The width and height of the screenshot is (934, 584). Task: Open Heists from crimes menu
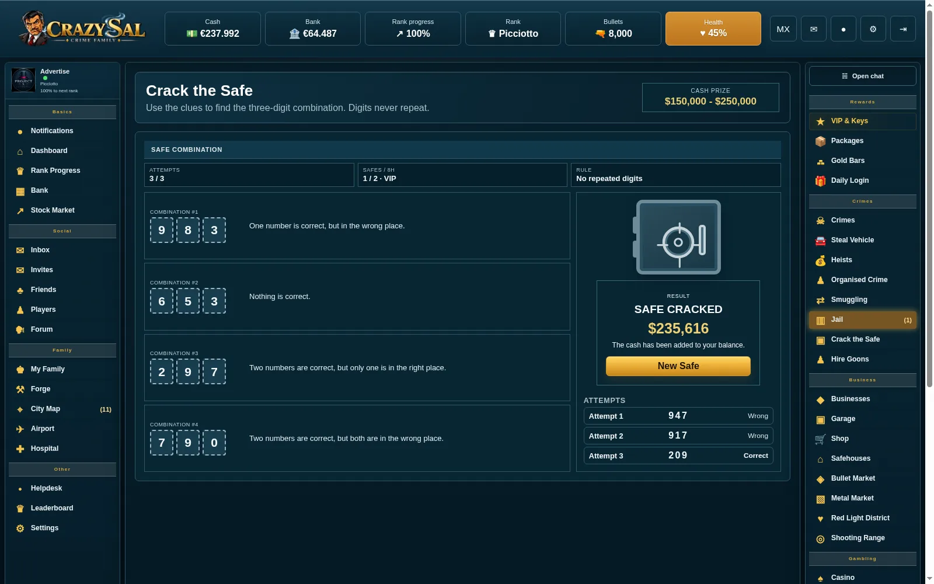pyautogui.click(x=862, y=260)
